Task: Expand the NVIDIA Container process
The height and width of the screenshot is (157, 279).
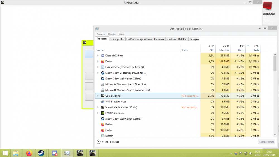Action: (98, 113)
